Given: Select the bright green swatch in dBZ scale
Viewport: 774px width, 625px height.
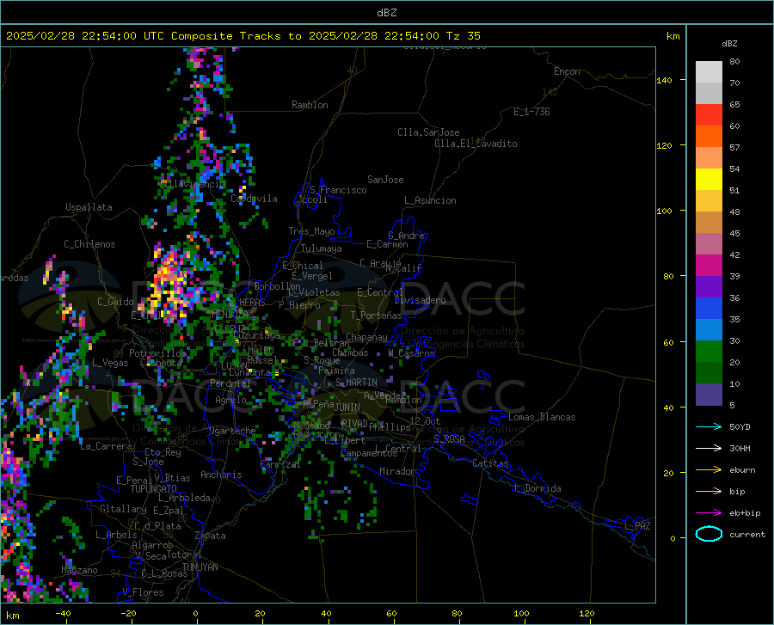Looking at the screenshot, I should coord(709,352).
